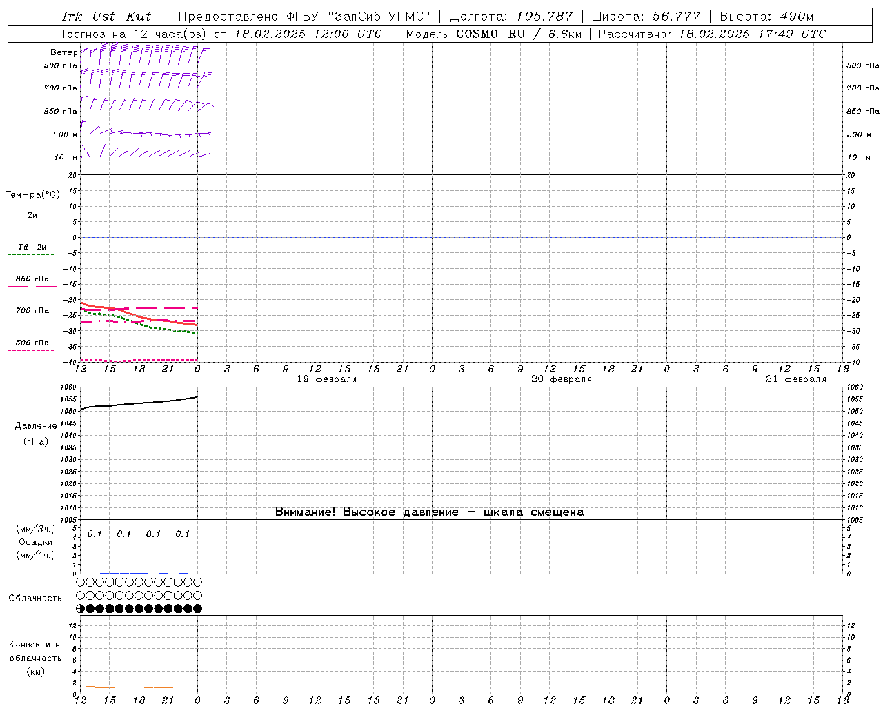This screenshot has width=883, height=706.
Task: Click the Модель COSMO-RU / 6.6км label
Action: click(494, 34)
